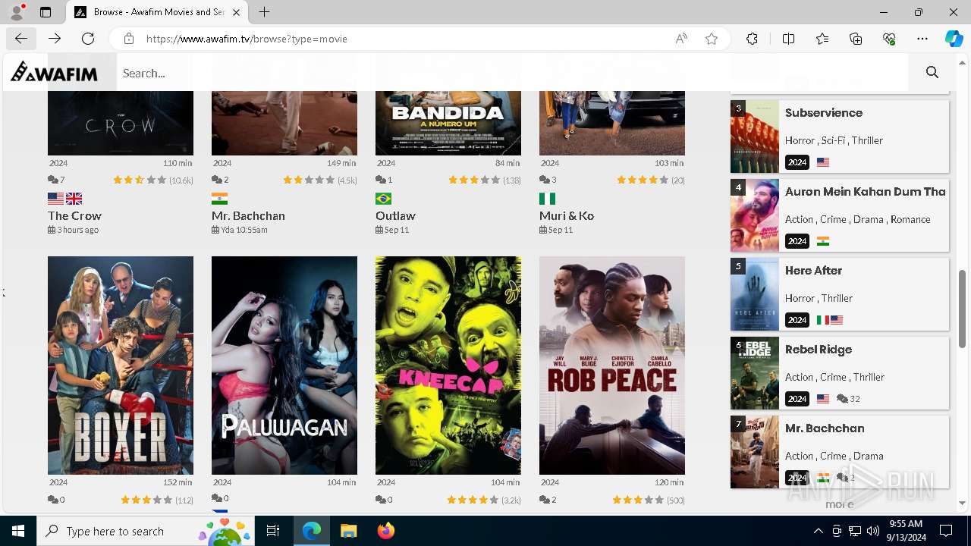971x546 pixels.
Task: Open Browser essentials heart icon
Action: (x=889, y=39)
